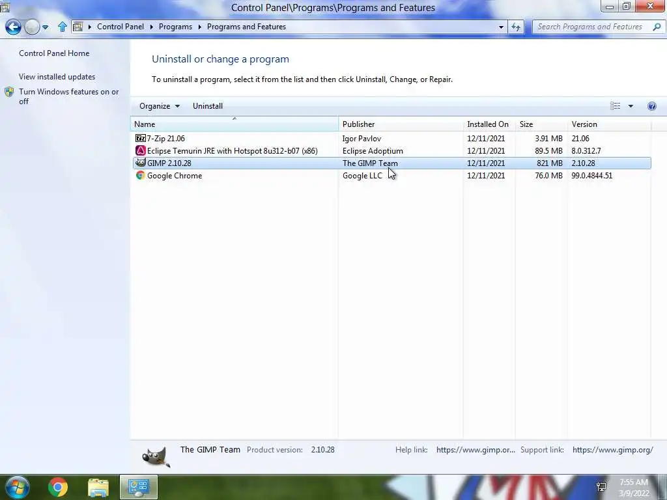This screenshot has height=500, width=667.
Task: Click the GIMP mascot icon in list row
Action: pos(141,163)
